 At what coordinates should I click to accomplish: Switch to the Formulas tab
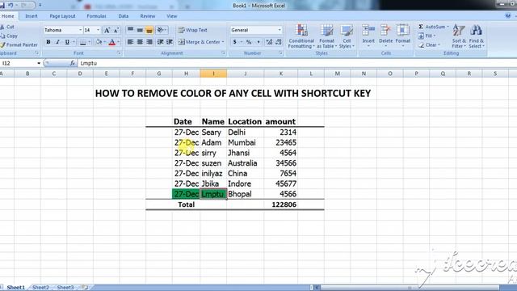pos(96,16)
